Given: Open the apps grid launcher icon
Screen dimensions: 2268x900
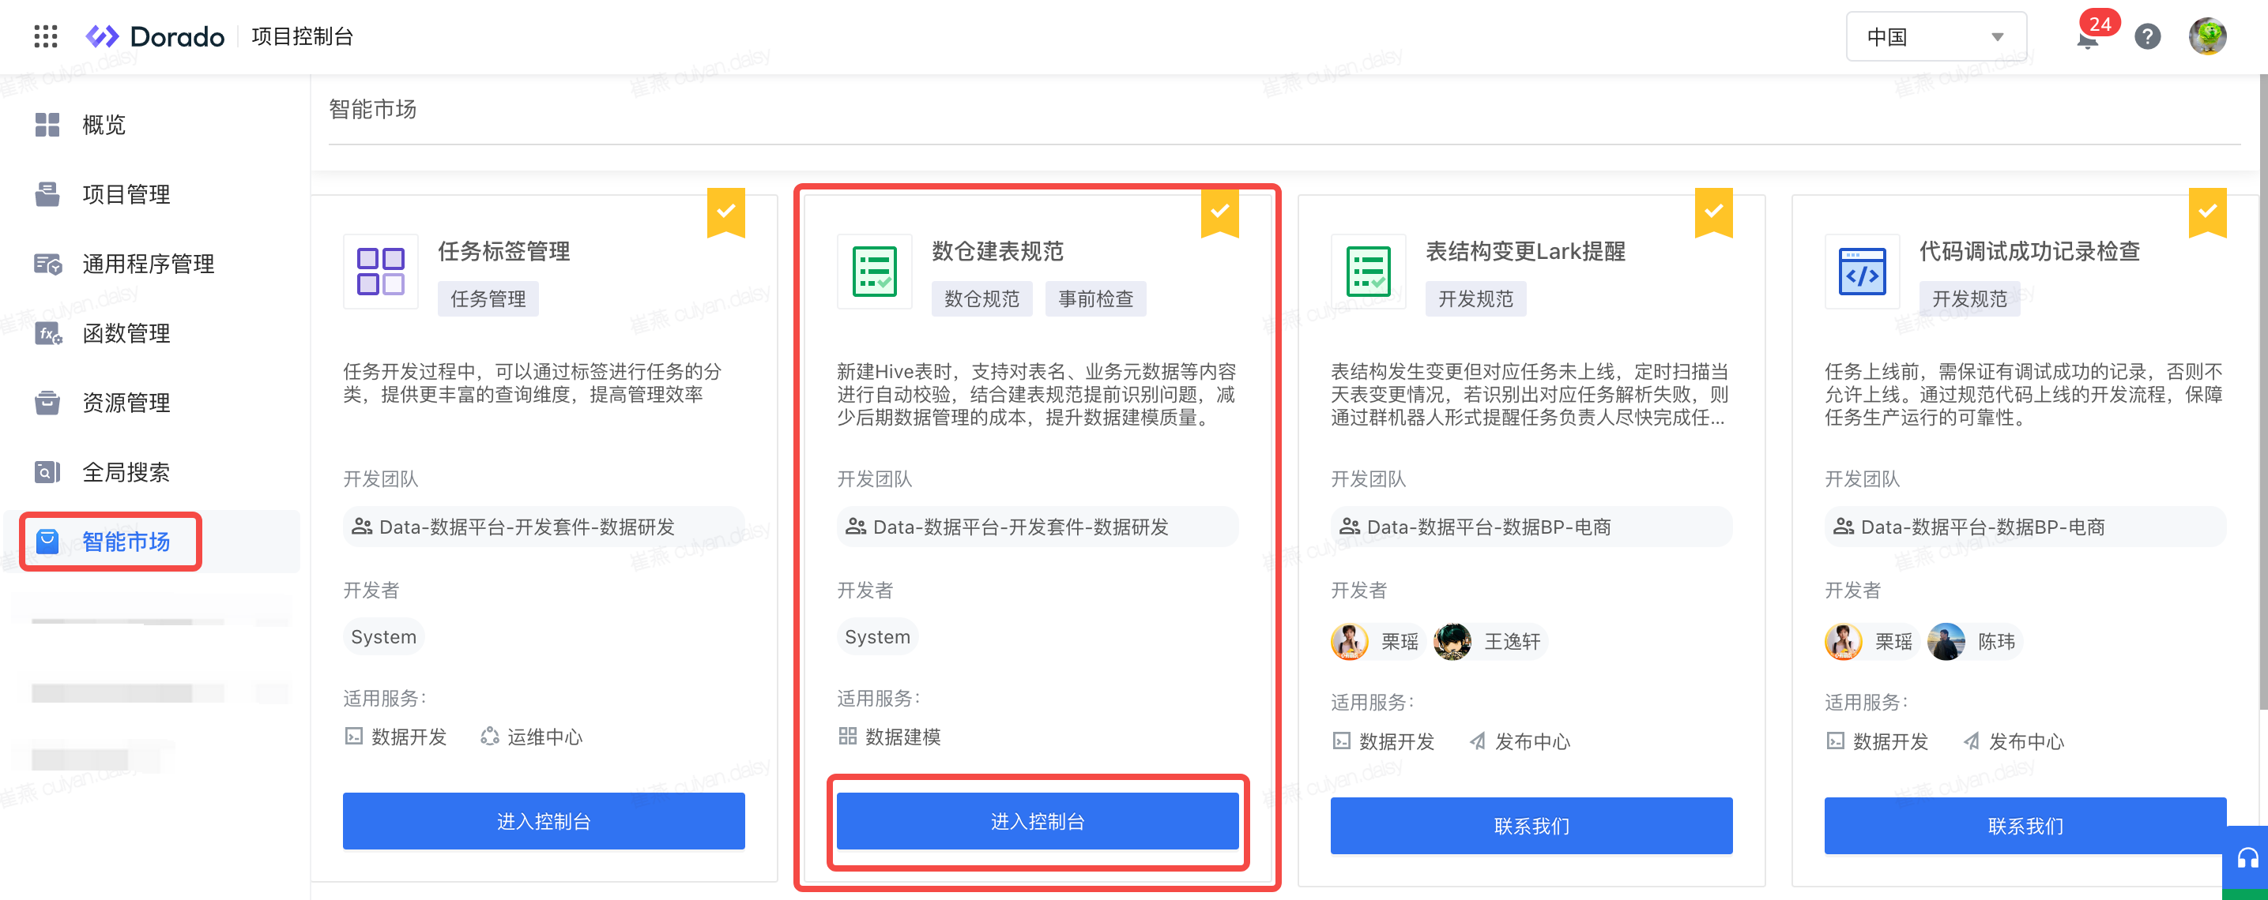Looking at the screenshot, I should click(x=46, y=36).
